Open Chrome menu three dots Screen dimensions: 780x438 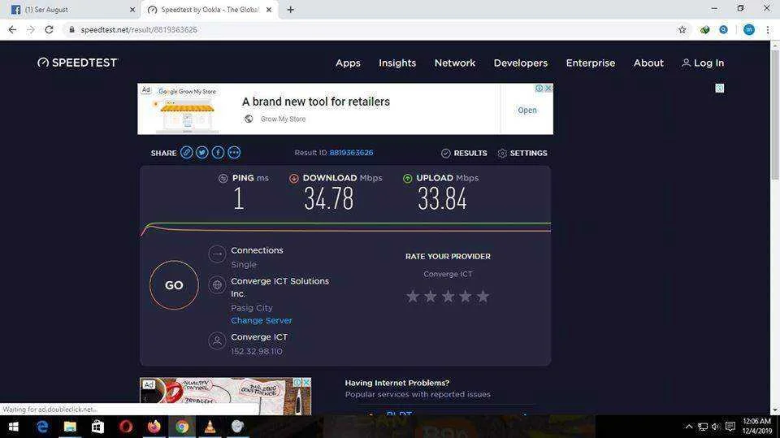[768, 30]
